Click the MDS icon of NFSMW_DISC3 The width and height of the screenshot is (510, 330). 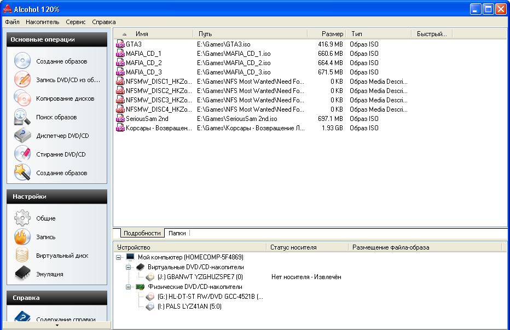point(120,100)
